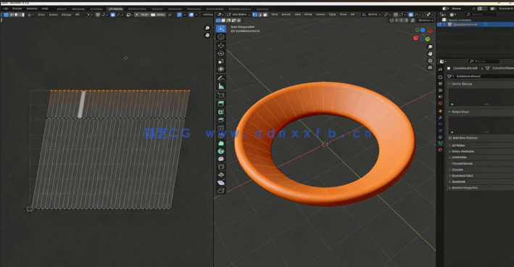Click the pan hand icon in 3D viewport

(430, 54)
